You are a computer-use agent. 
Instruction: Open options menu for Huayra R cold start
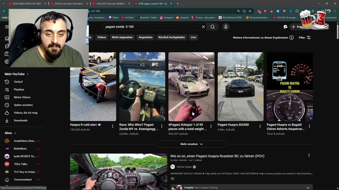[x=113, y=126]
